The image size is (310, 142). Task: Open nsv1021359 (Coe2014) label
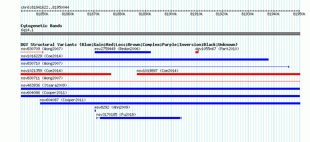(x=42, y=71)
